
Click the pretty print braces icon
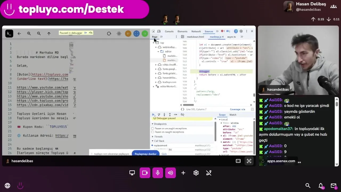(182, 109)
